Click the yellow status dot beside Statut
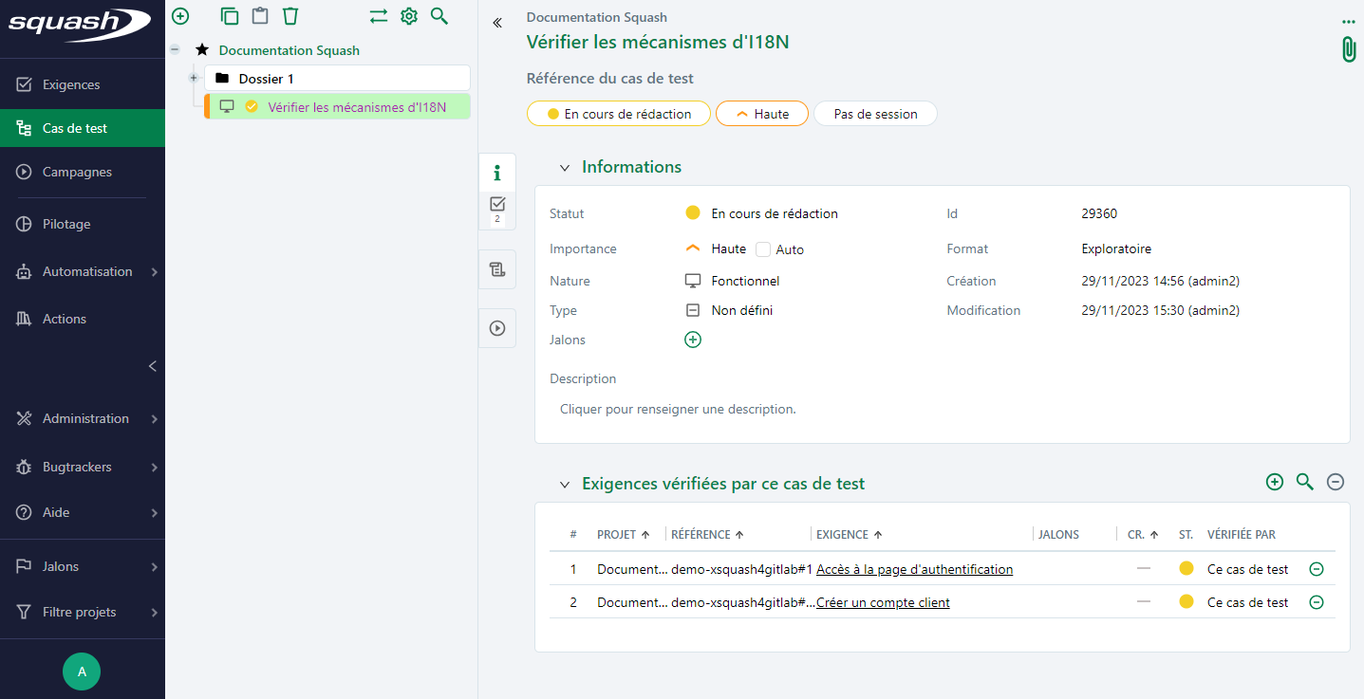The width and height of the screenshot is (1364, 699). [693, 213]
